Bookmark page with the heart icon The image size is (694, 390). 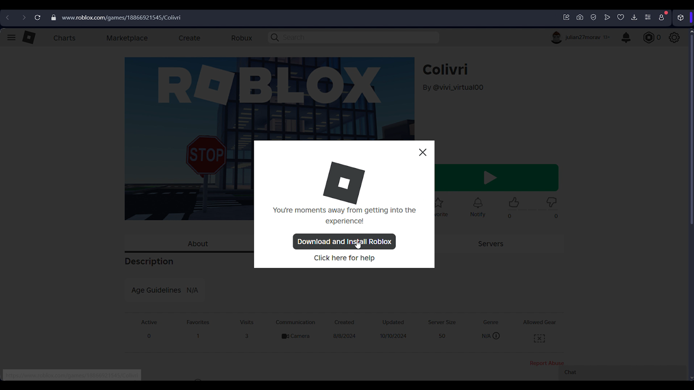[x=621, y=17]
